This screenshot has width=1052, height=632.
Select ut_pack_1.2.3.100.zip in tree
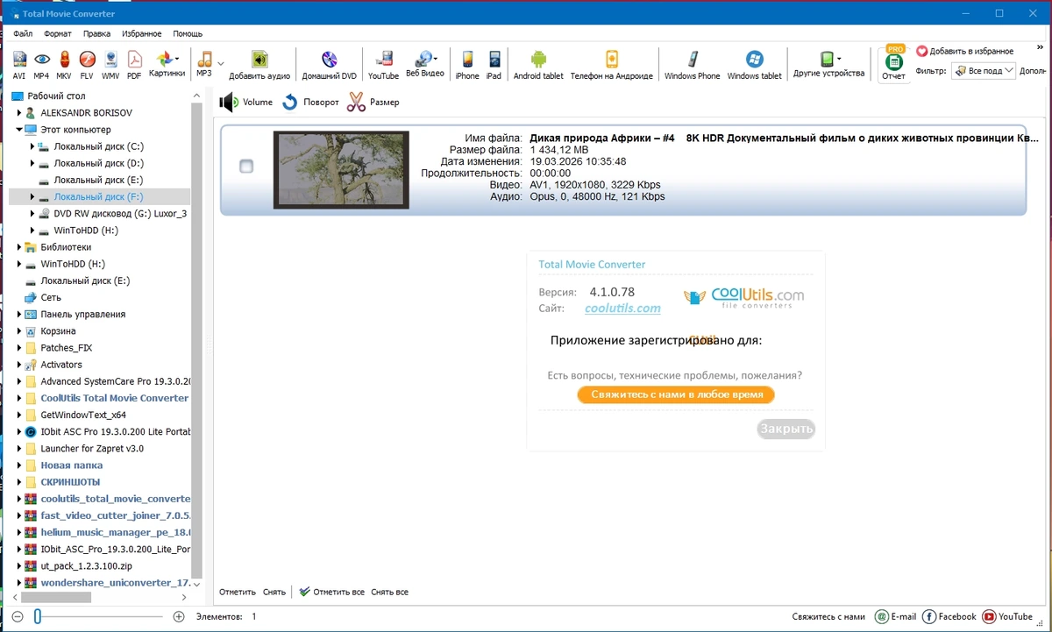click(x=87, y=566)
